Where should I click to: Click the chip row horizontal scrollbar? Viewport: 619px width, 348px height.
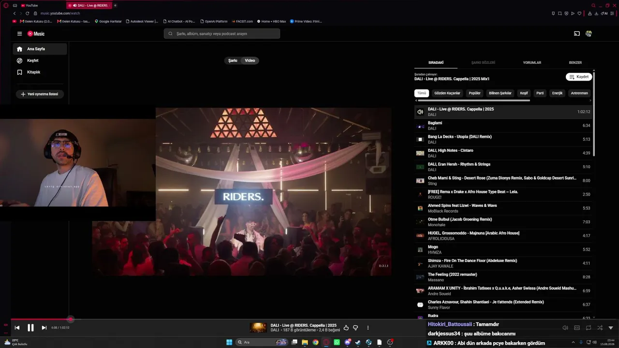point(474,101)
